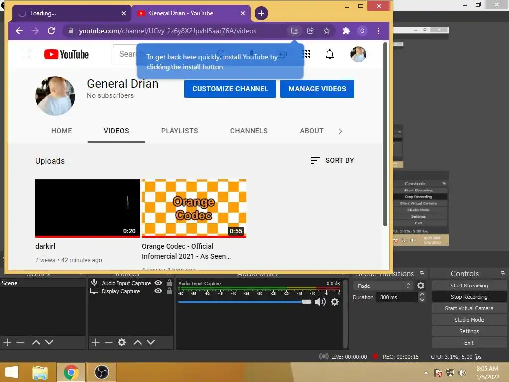509x382 pixels.
Task: Click CUSTOMIZE CHANNEL button
Action: pos(230,89)
